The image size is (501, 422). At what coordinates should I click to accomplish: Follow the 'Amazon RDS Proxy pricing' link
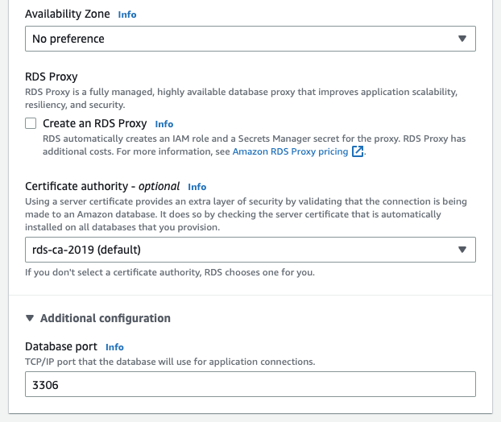pyautogui.click(x=290, y=151)
